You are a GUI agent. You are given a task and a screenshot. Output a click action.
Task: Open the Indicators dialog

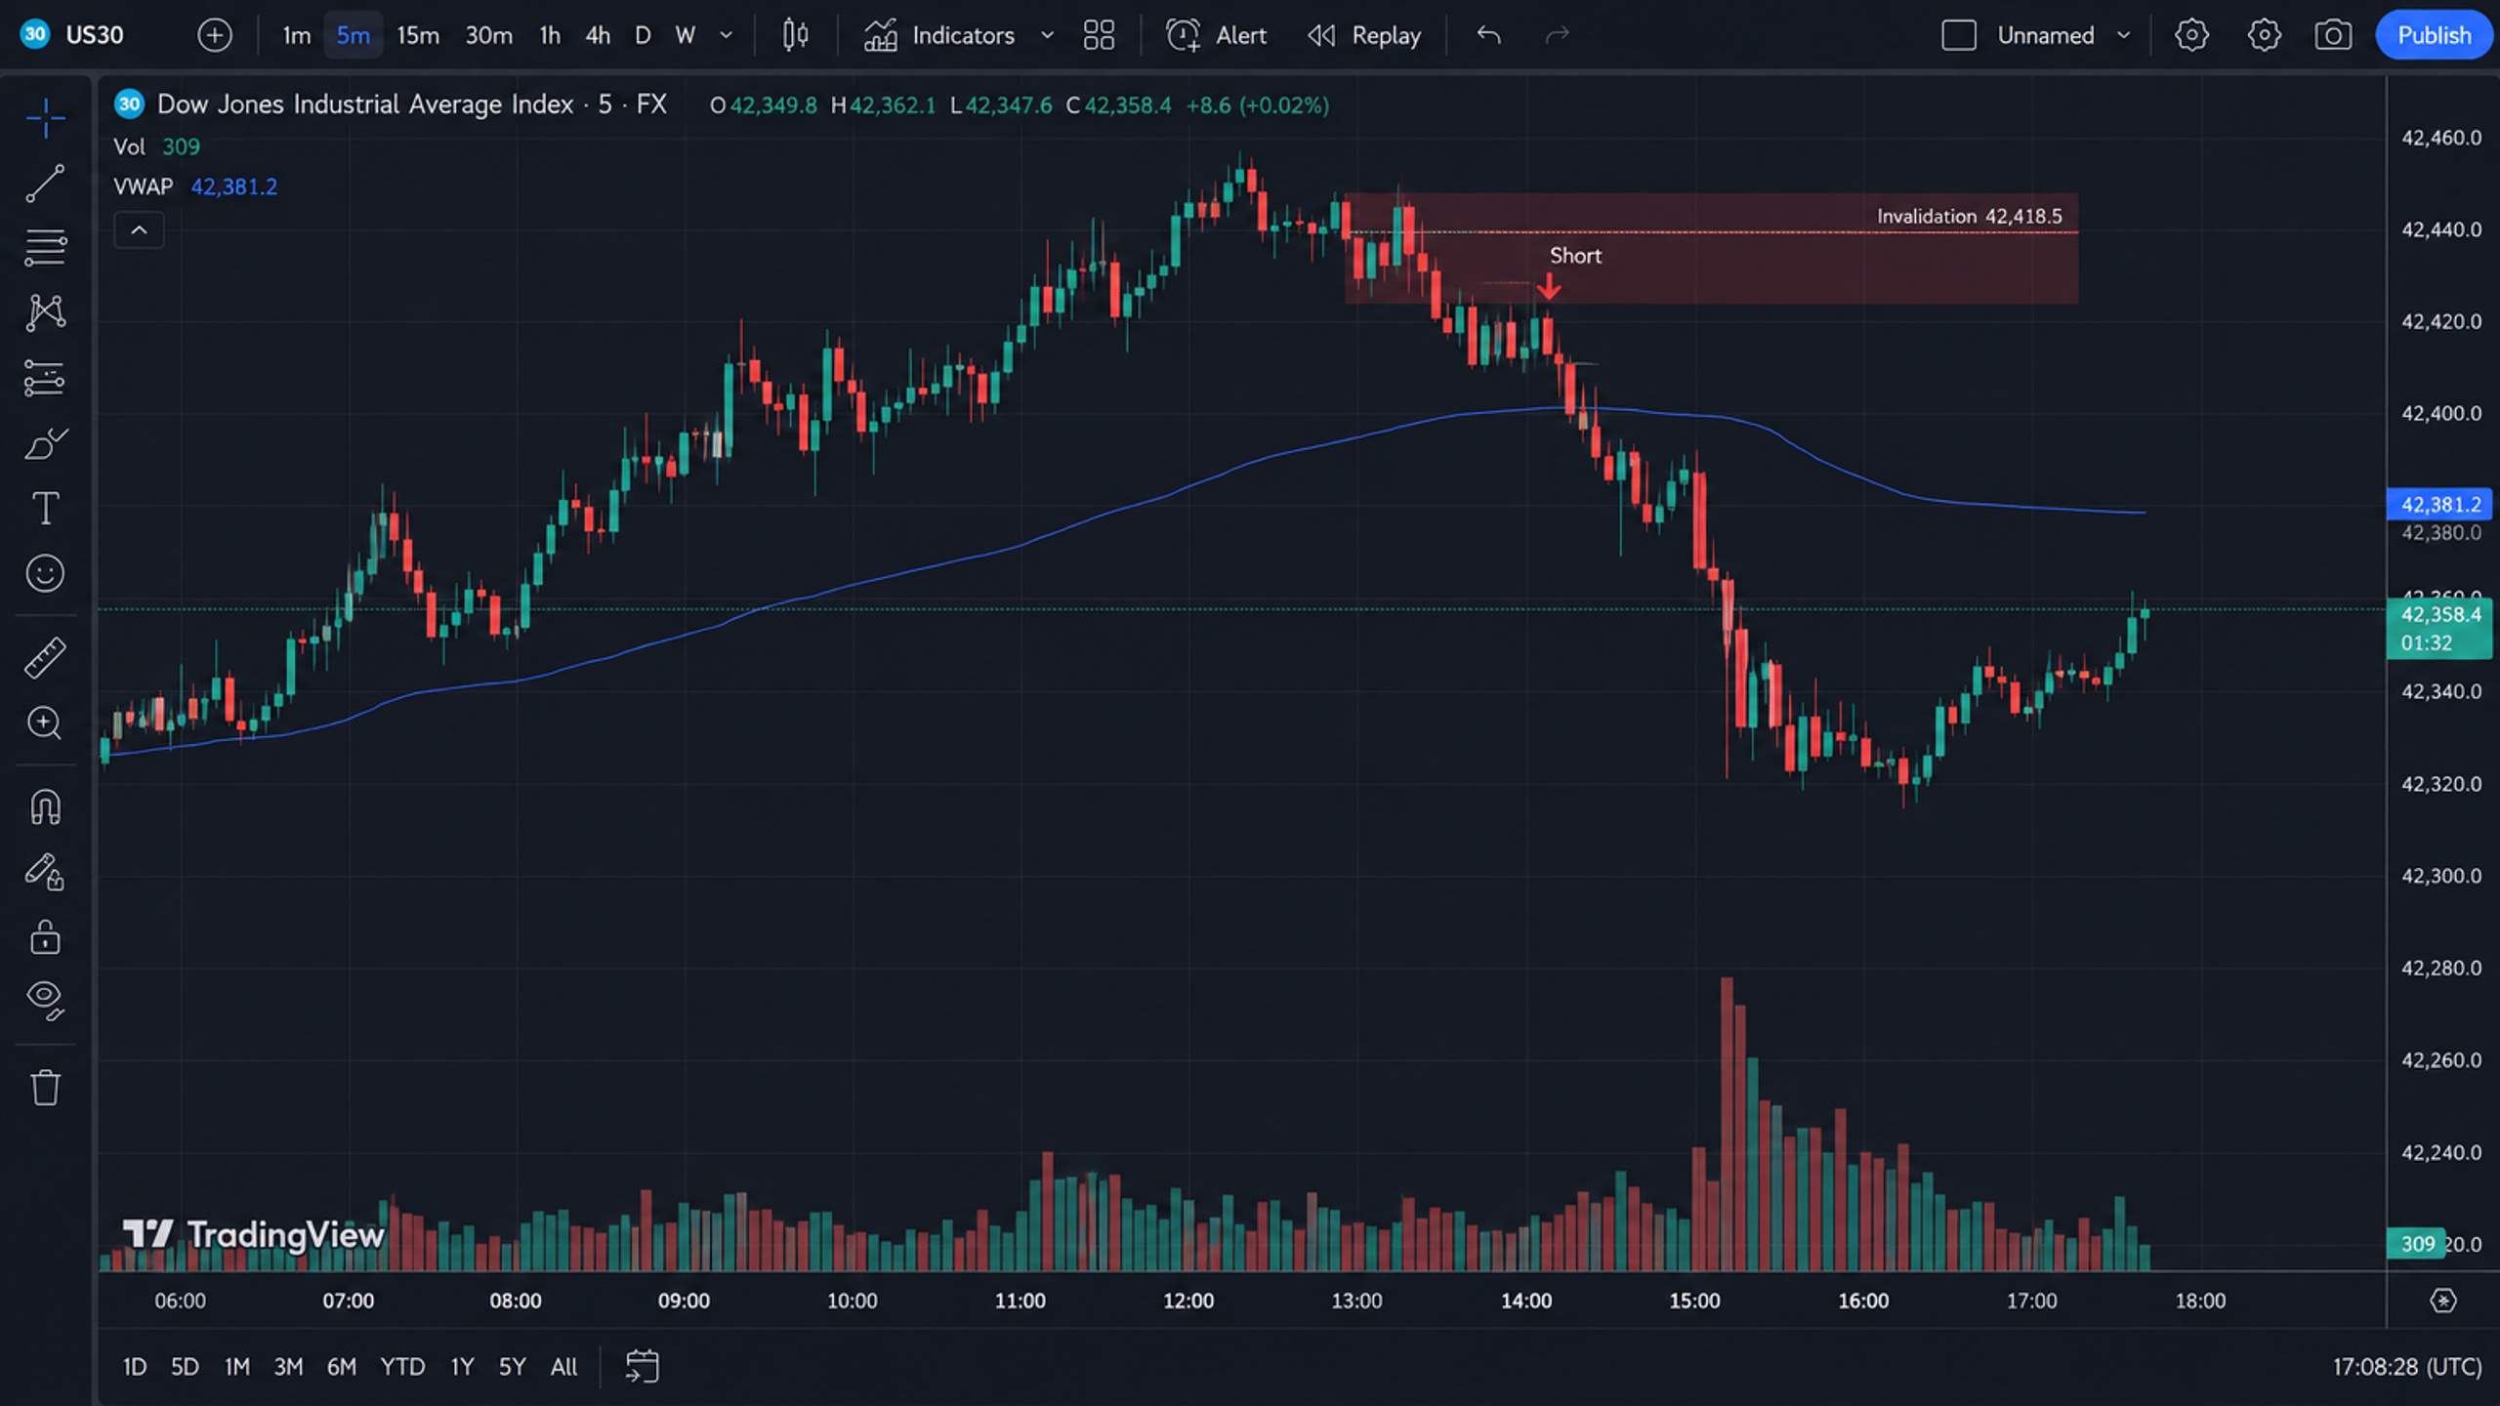pyautogui.click(x=939, y=35)
